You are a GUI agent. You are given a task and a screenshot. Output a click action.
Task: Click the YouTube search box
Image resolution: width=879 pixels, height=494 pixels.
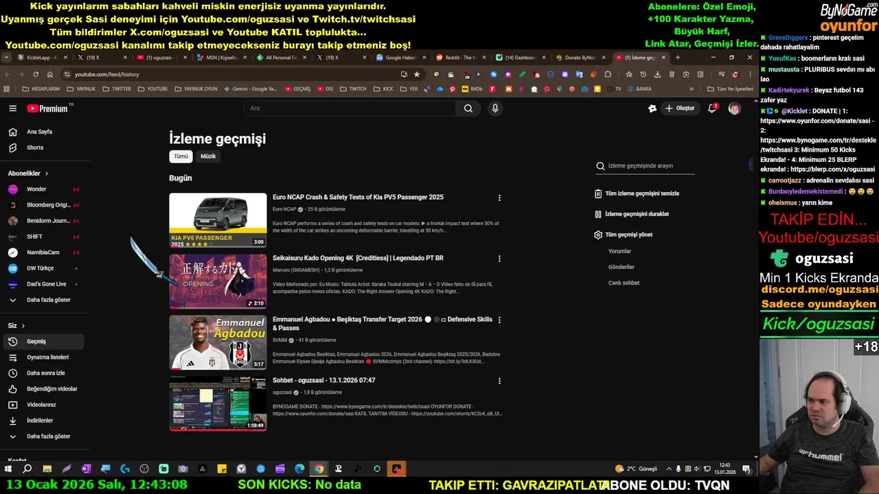tap(349, 108)
